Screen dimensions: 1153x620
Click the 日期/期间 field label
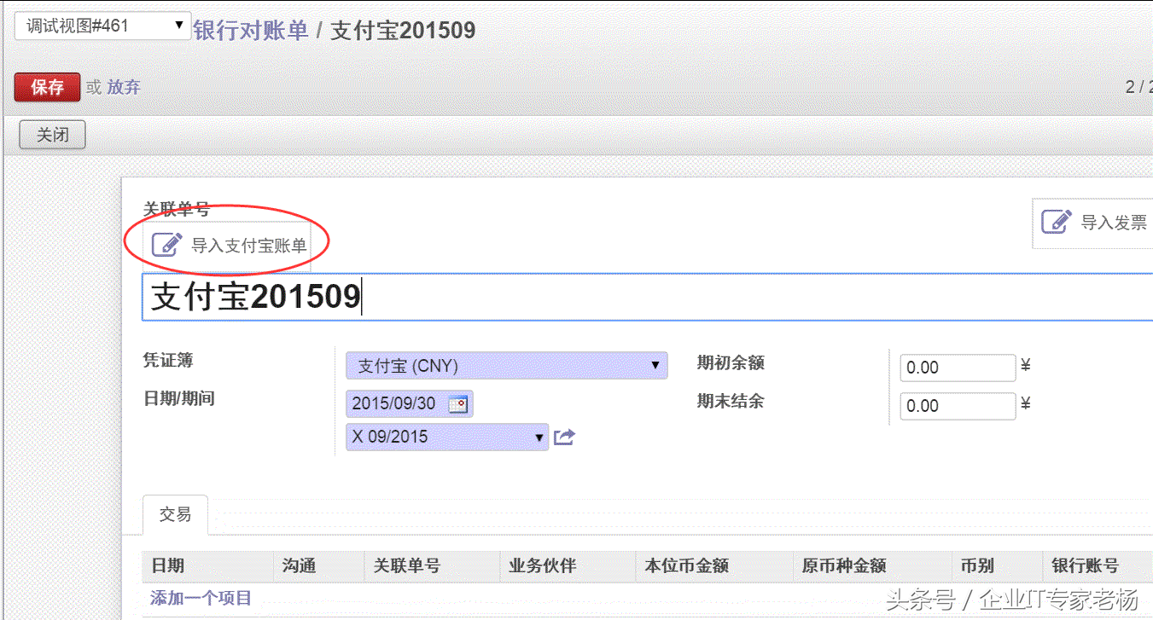point(178,398)
